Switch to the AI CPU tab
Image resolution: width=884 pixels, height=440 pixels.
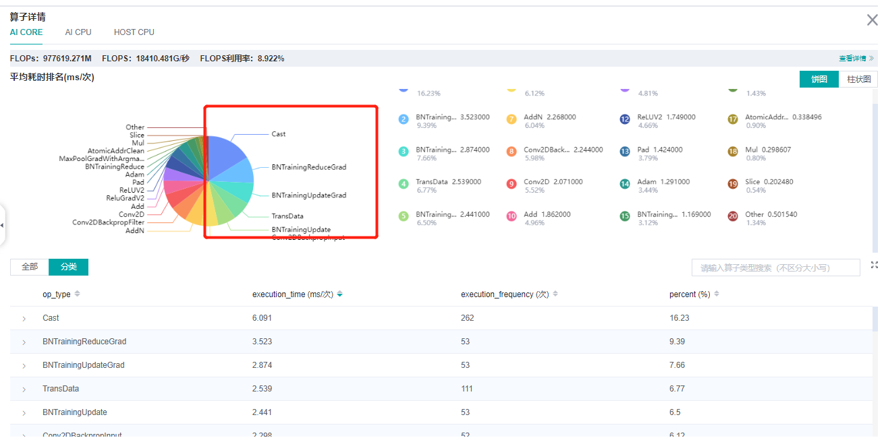(78, 32)
